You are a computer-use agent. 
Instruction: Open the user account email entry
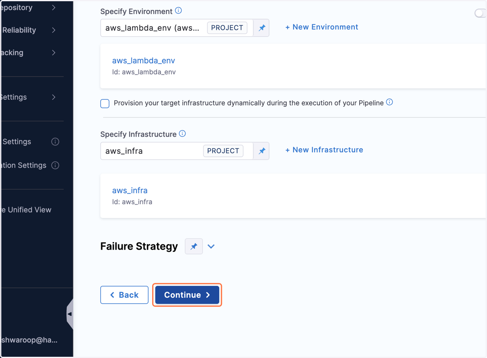(29, 340)
